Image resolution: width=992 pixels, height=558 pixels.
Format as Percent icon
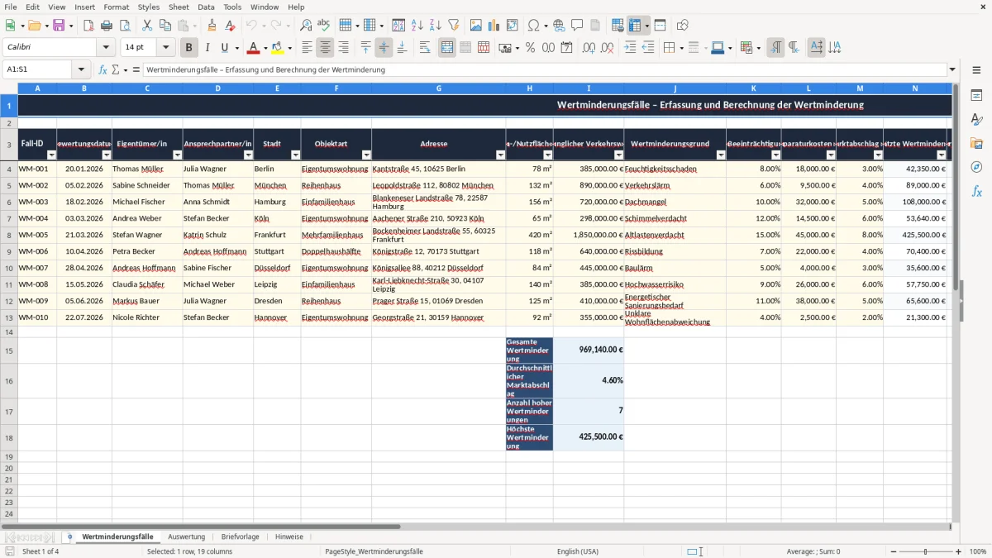pos(530,48)
